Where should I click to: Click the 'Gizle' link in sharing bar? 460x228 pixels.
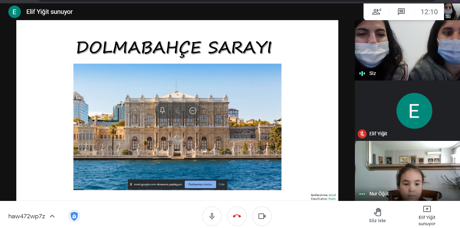tap(221, 184)
